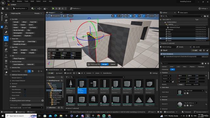Open Modeling Mode dropdown

[20, 9]
